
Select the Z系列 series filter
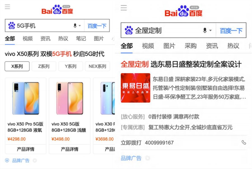tap(44, 66)
